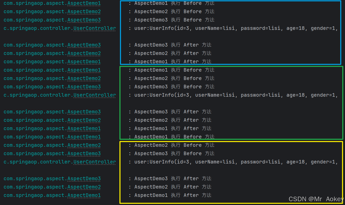Select 'AspectDemo2 执行 After 方法' text in yellow box
Screen dimensions: 345x205
[173, 187]
